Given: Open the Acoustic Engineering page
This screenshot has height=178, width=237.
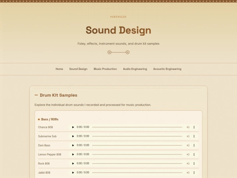Looking at the screenshot, I should pos(167,69).
